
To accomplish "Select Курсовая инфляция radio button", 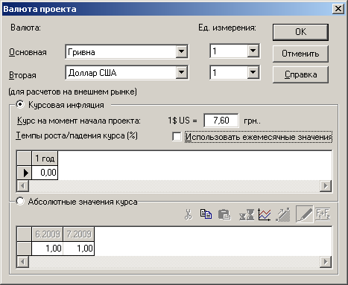I will [20, 104].
